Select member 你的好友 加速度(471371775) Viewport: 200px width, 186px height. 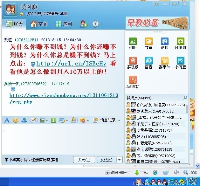click(155, 105)
